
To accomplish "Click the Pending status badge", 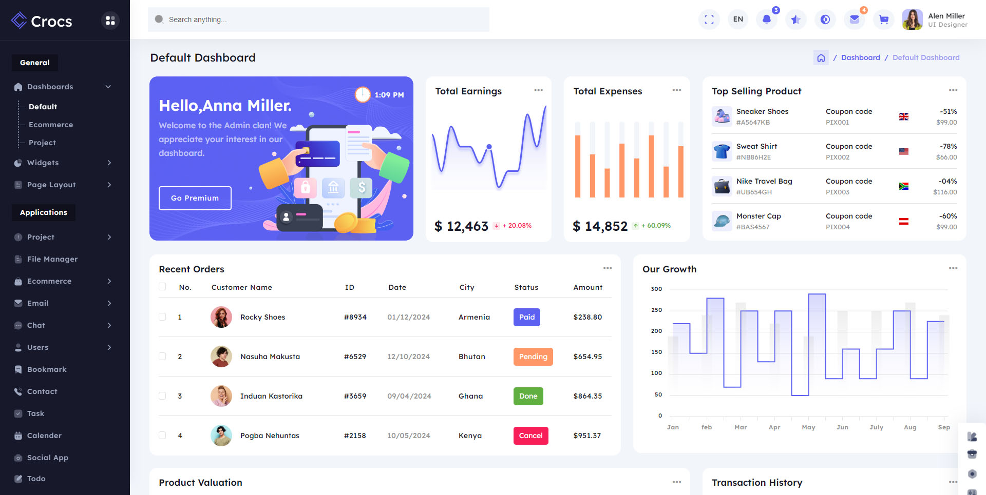I will pos(533,357).
